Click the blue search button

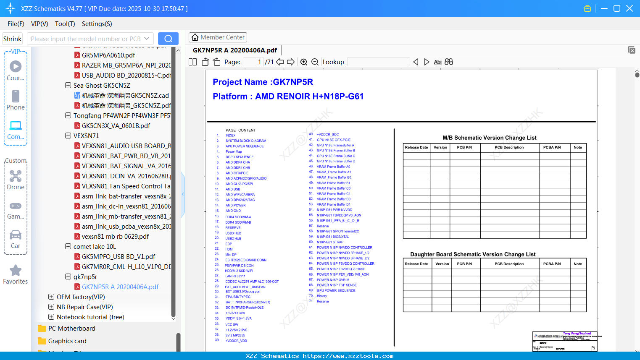point(168,39)
